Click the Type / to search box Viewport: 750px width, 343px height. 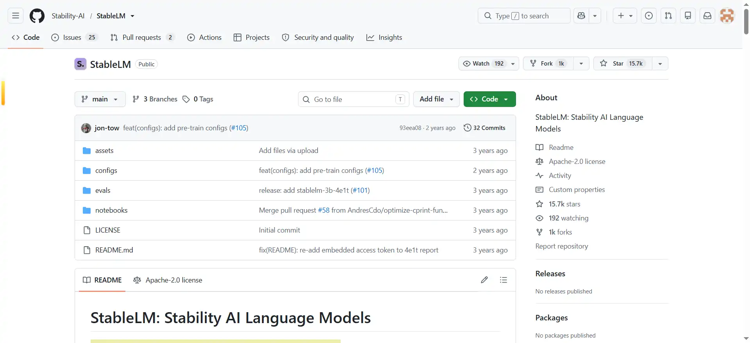[x=524, y=16]
